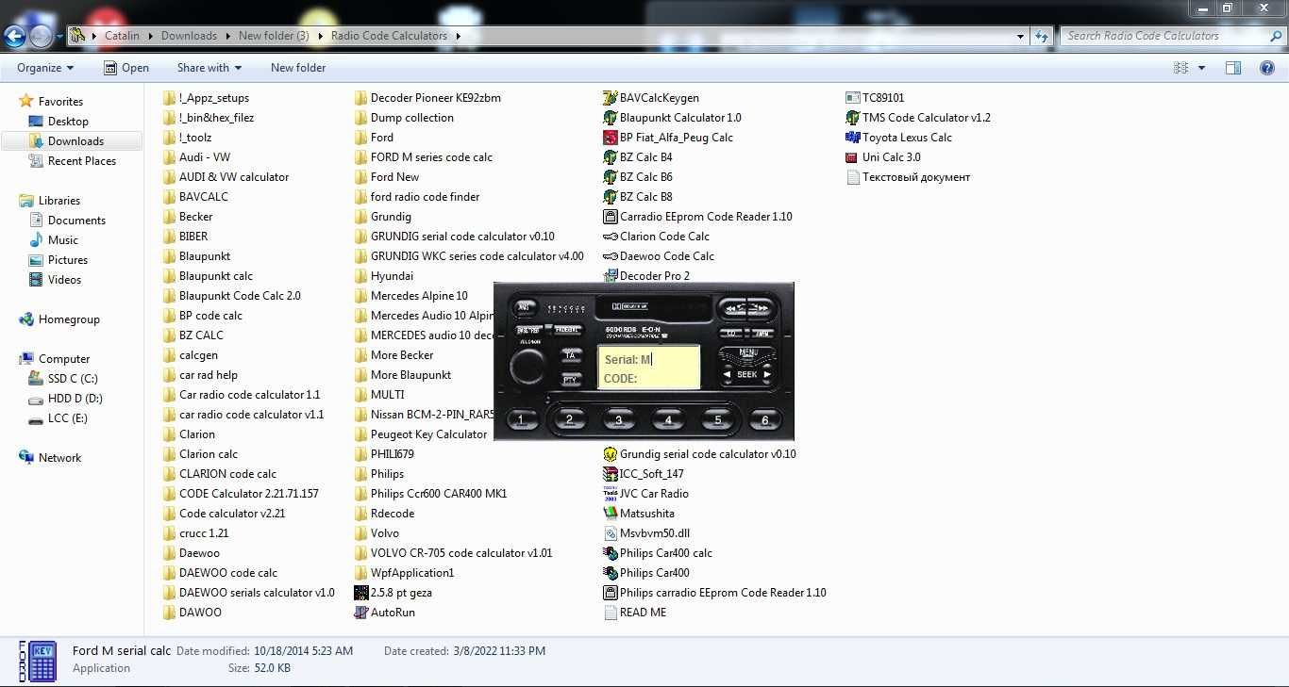Viewport: 1289px width, 687px height.
Task: Select Videos under Libraries
Action: [64, 280]
